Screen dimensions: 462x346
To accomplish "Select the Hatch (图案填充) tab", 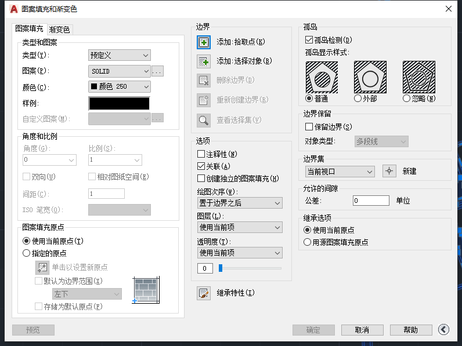I will coord(28,28).
